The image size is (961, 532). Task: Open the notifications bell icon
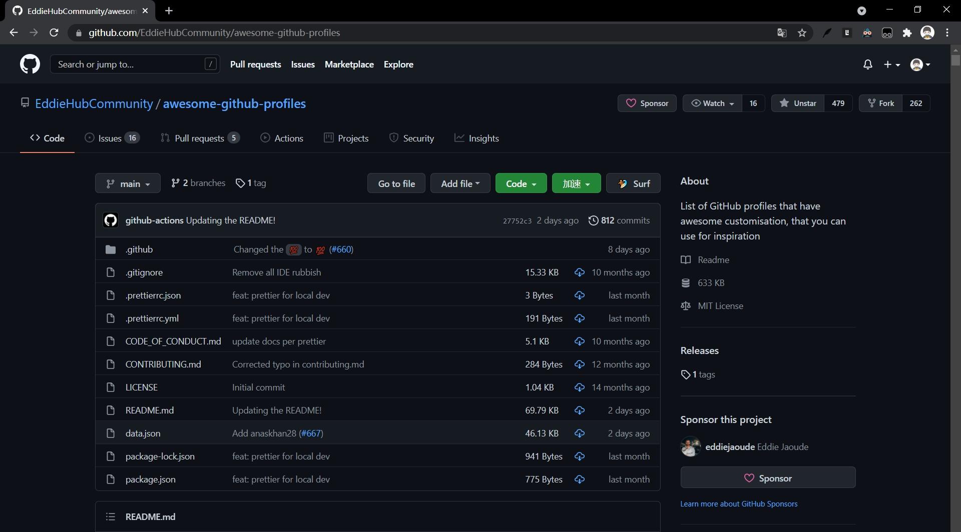coord(867,64)
